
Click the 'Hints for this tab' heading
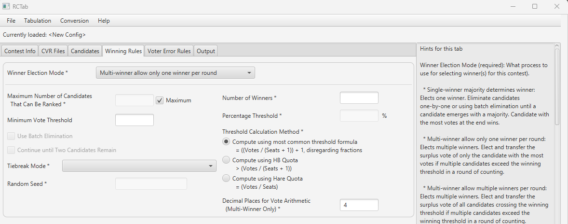441,49
